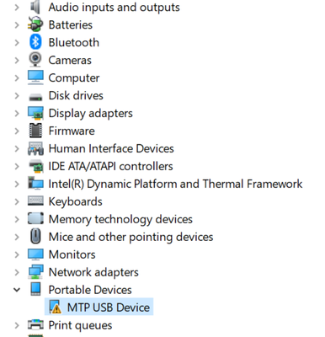Click the Firmware chip icon

pos(35,131)
